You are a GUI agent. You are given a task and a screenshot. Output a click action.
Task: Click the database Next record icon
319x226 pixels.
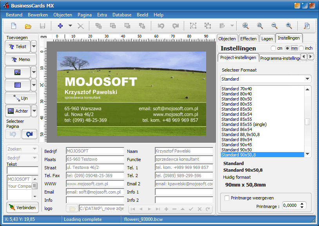click(150, 209)
